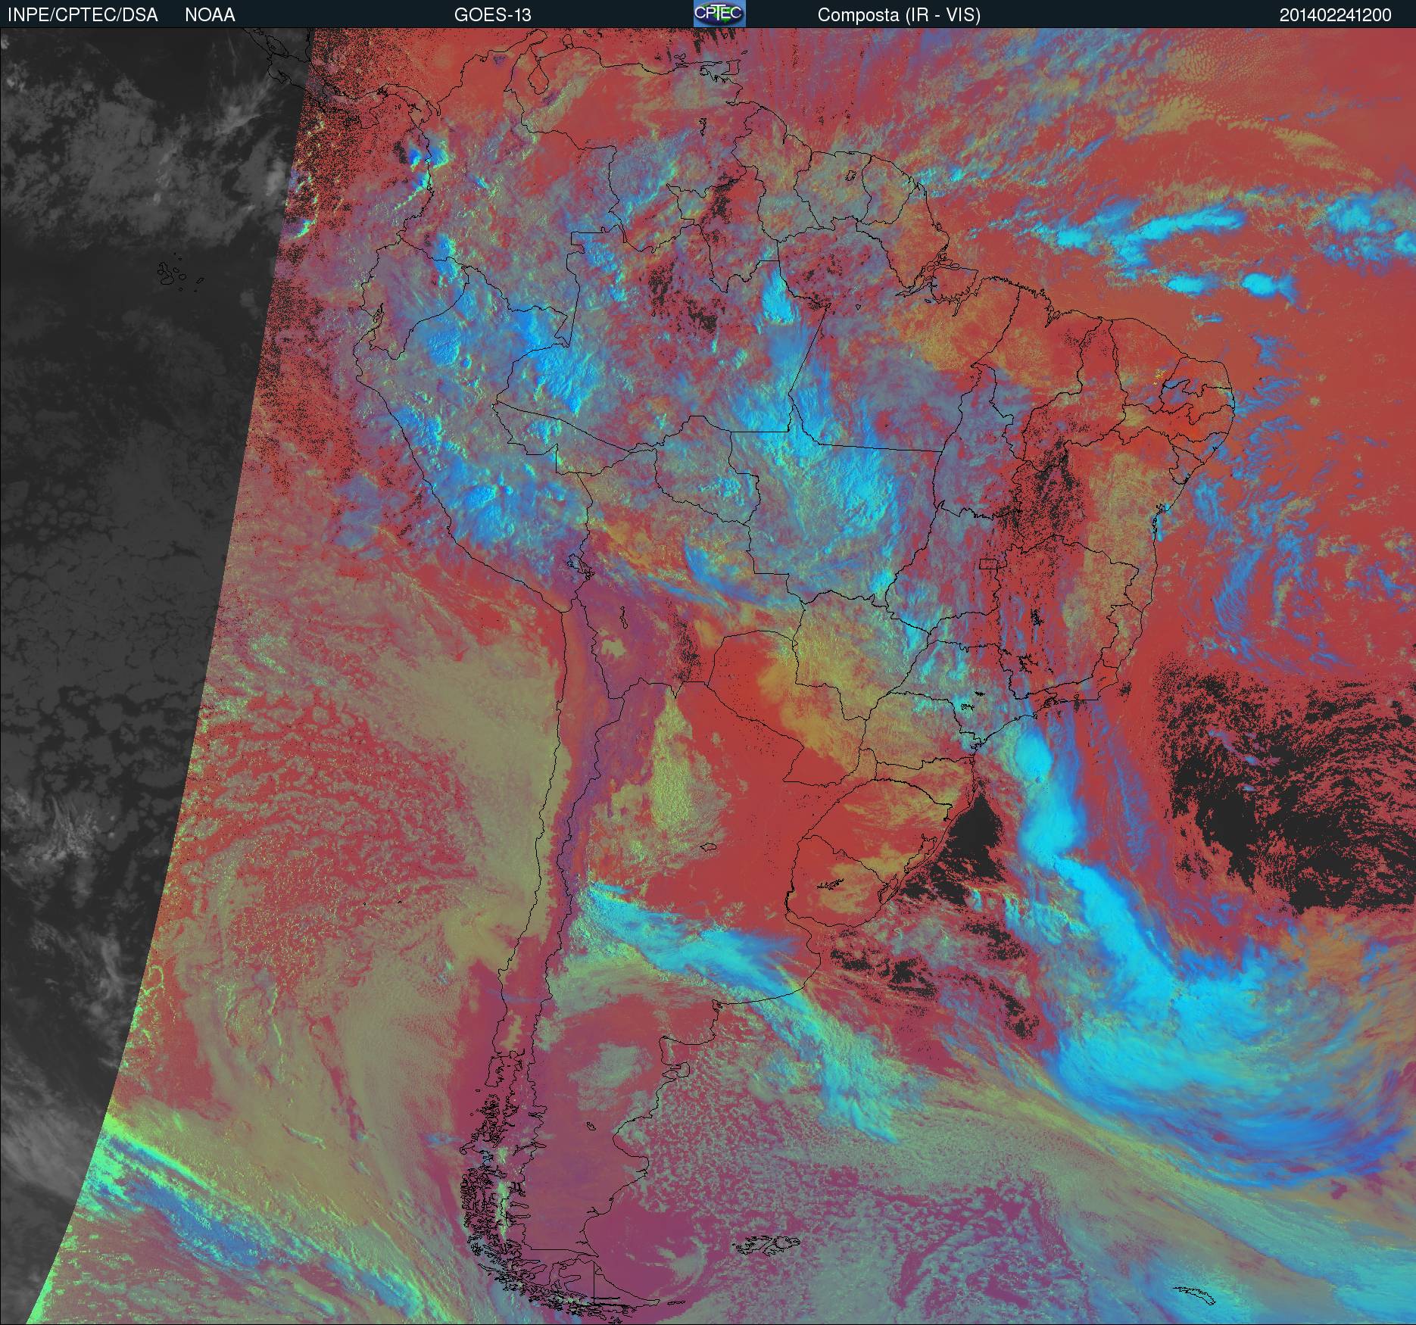
Task: Select the NOAA label in header
Action: (210, 15)
